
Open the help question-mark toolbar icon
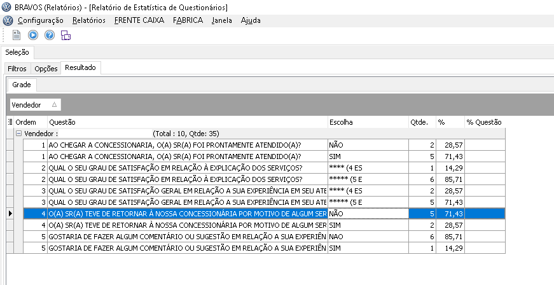pyautogui.click(x=50, y=36)
